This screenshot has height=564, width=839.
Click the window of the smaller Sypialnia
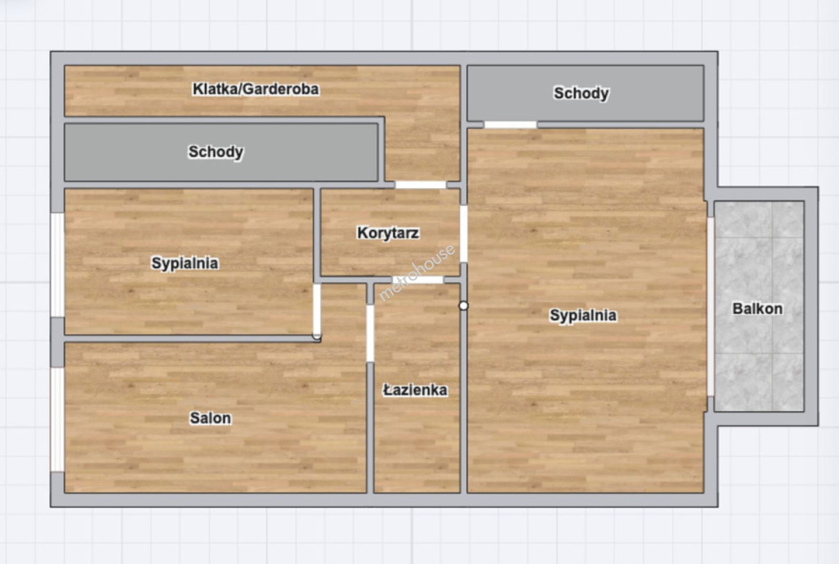(x=57, y=265)
